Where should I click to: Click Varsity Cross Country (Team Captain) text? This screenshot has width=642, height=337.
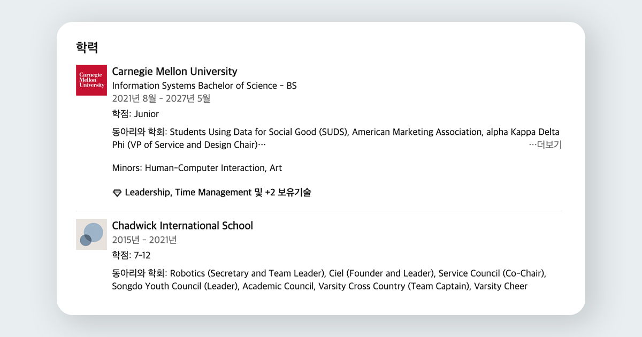[x=393, y=286]
